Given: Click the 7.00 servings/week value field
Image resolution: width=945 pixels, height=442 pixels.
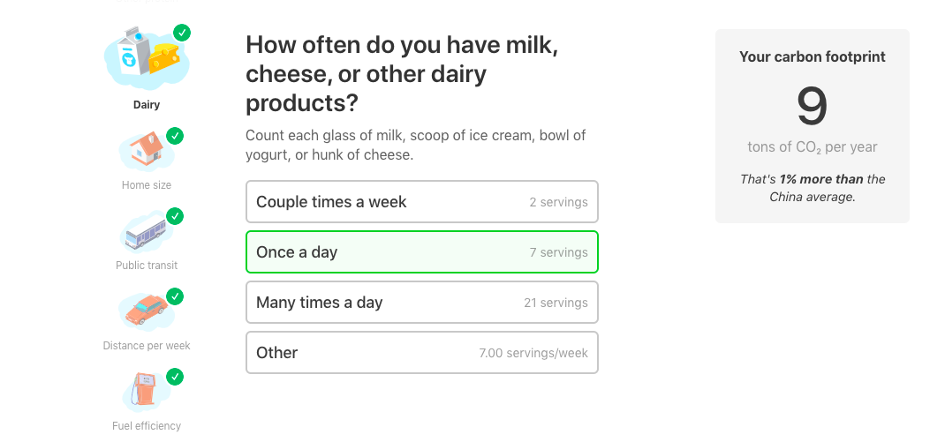Looking at the screenshot, I should 533,353.
